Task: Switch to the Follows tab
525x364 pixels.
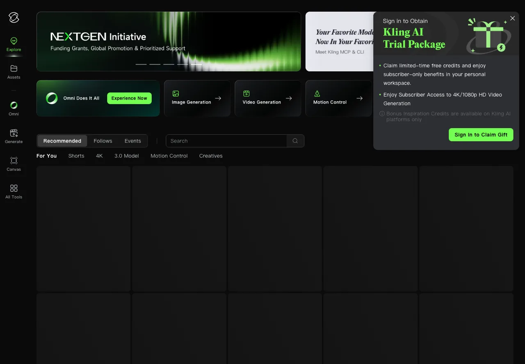Action: (103, 141)
